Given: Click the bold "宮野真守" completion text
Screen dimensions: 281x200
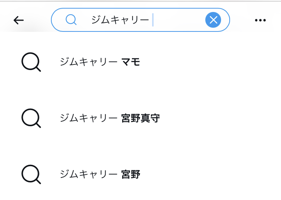Looking at the screenshot, I should (x=140, y=118).
